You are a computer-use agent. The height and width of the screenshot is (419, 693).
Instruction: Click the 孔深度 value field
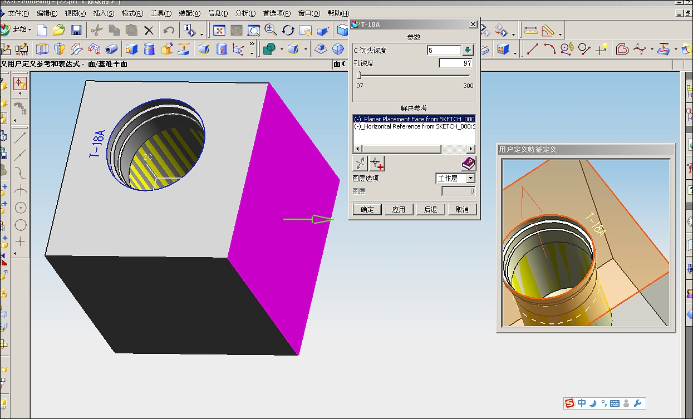[x=456, y=63]
